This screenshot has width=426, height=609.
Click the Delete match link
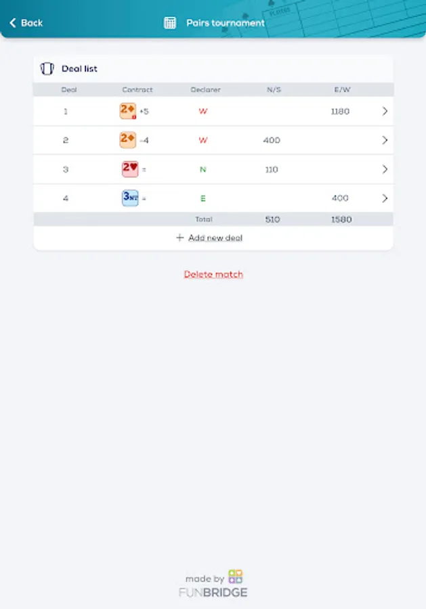click(x=213, y=274)
